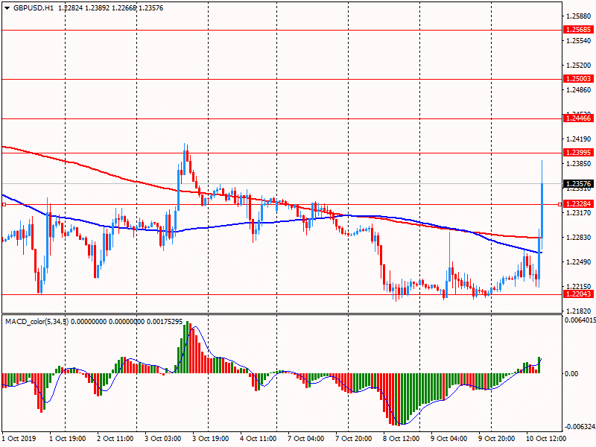Click the 1.25685 red price level label

click(x=578, y=30)
